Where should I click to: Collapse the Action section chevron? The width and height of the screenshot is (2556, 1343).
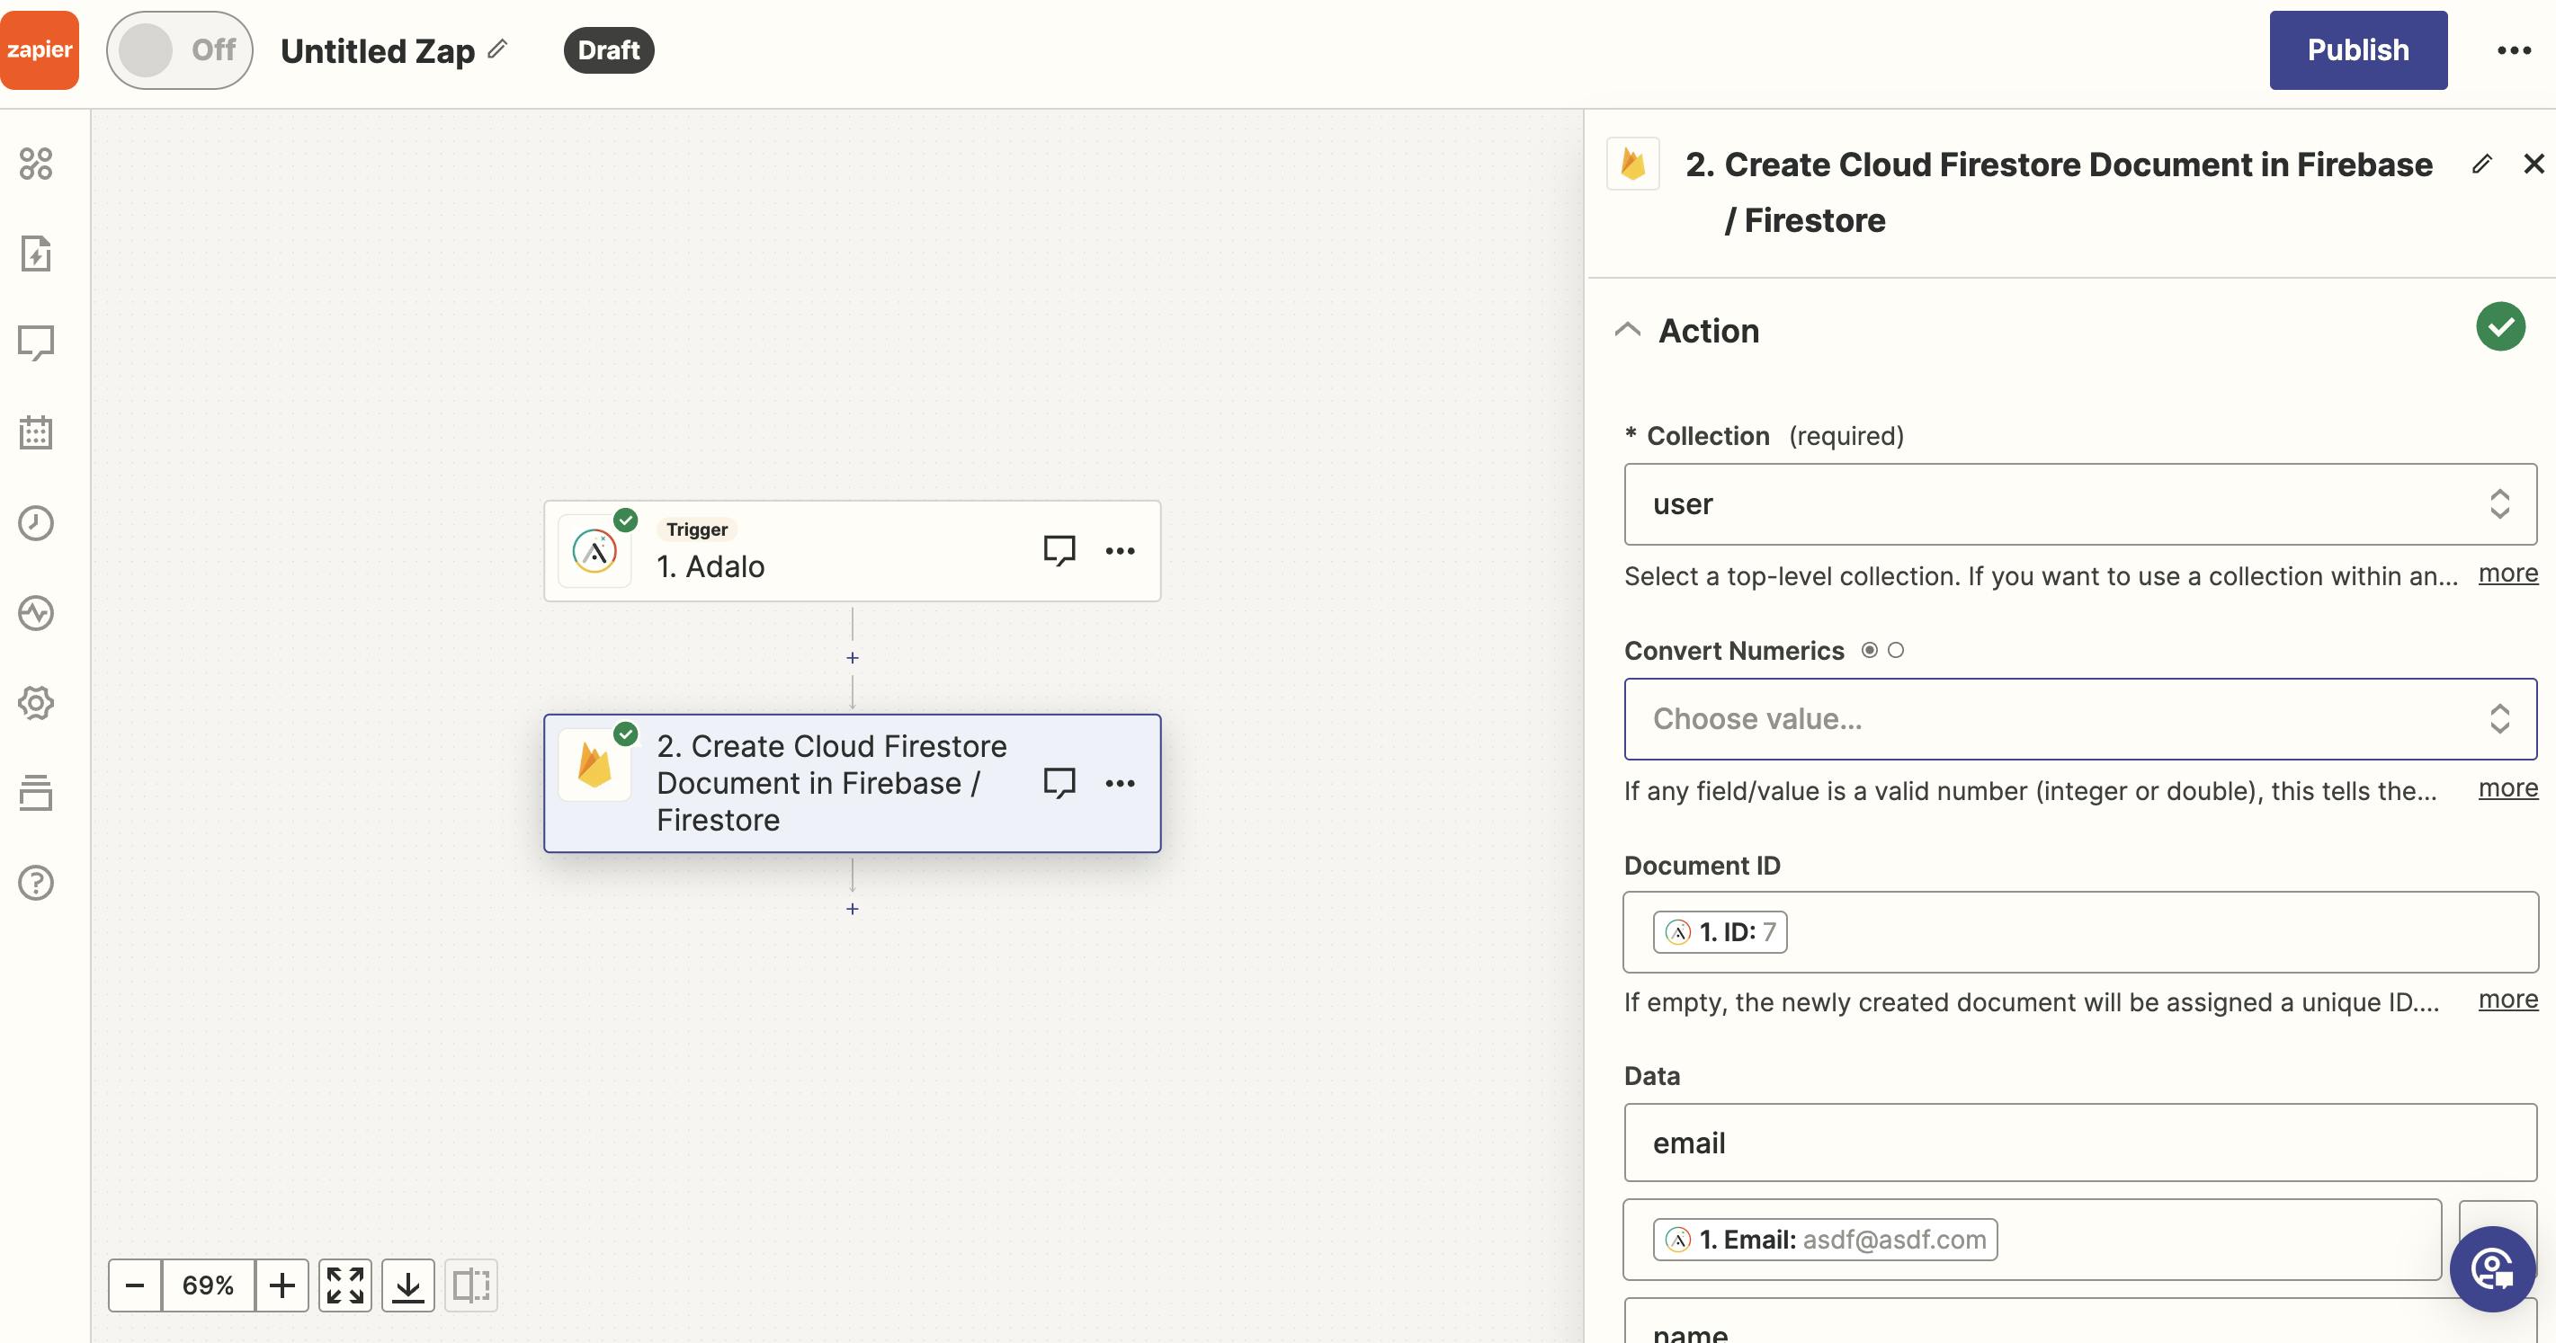click(1627, 330)
